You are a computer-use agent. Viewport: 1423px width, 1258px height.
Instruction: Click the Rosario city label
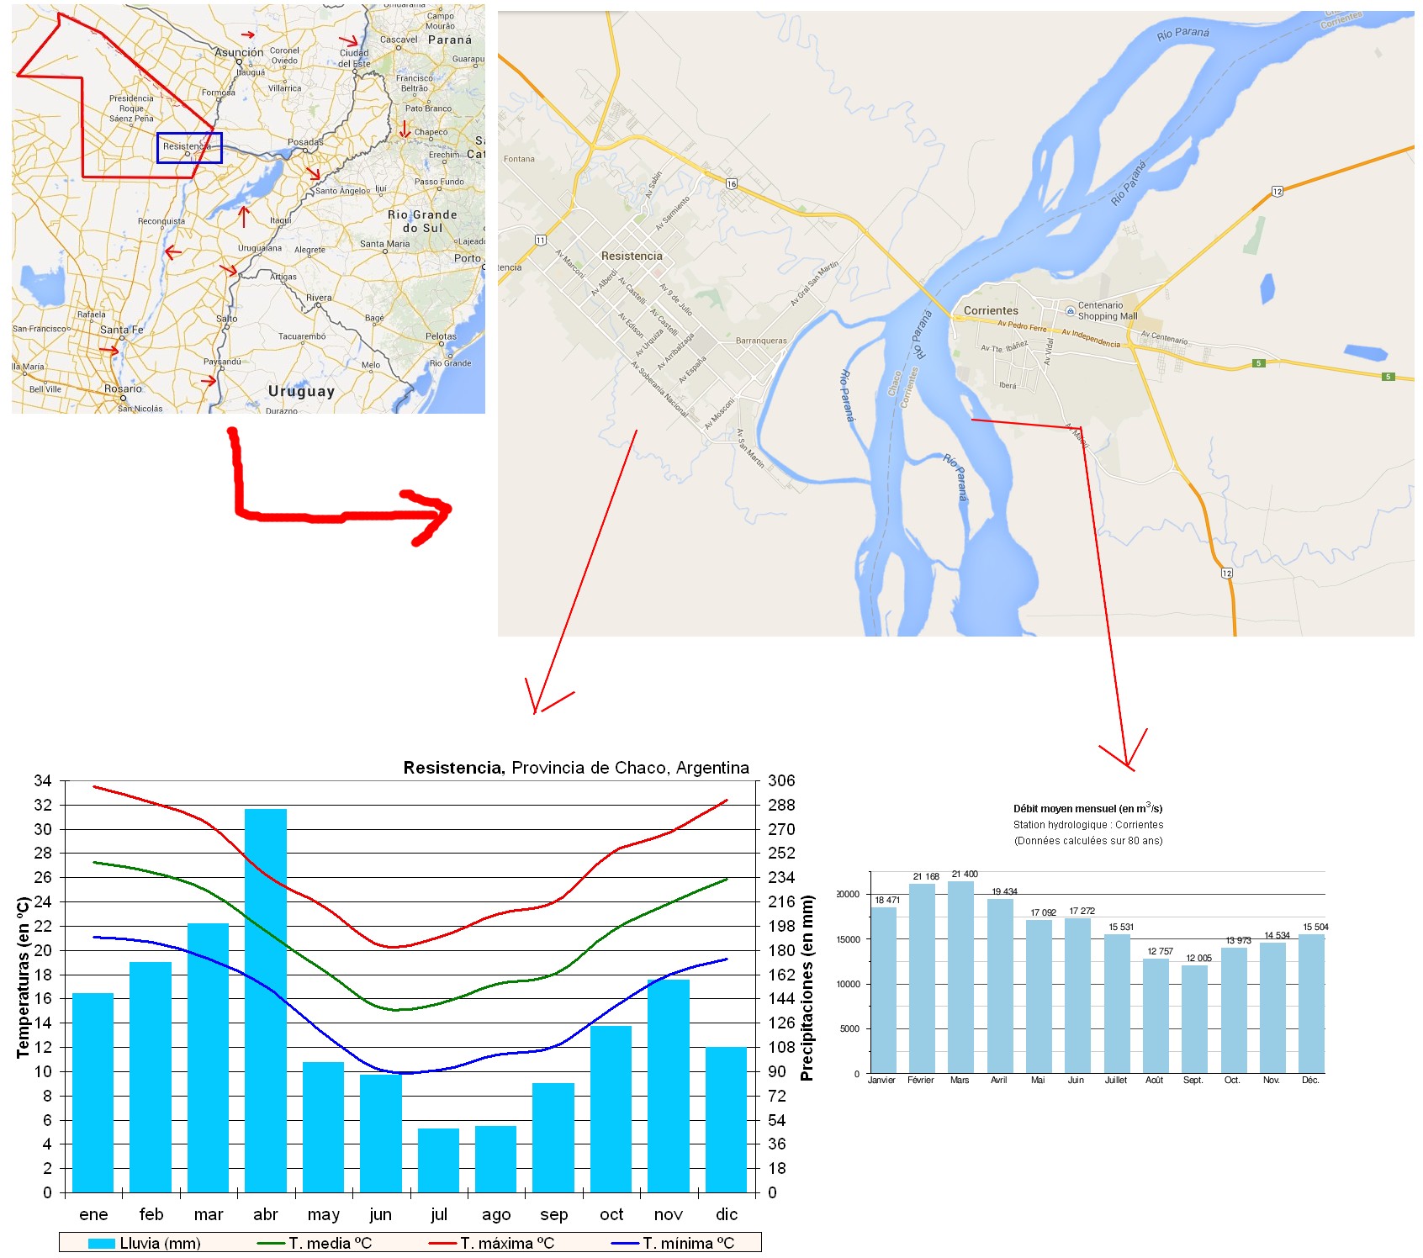123,388
